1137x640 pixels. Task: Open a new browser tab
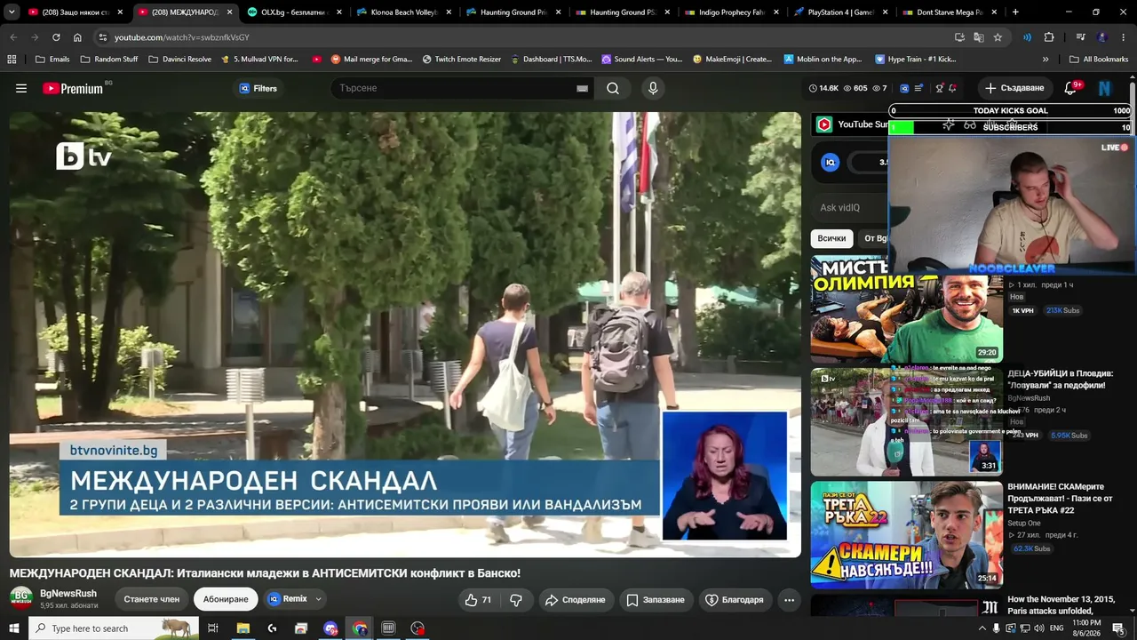[1015, 12]
